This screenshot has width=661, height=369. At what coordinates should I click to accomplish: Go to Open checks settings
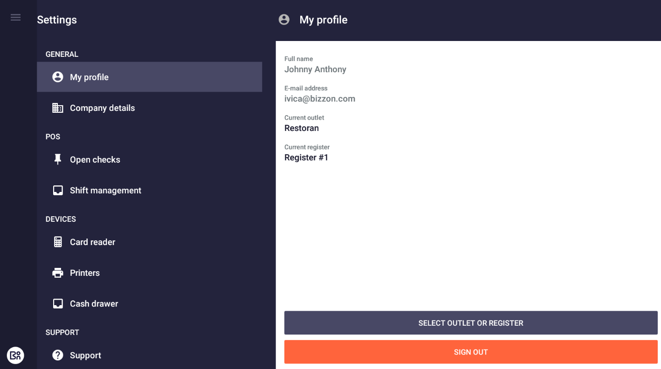pos(149,159)
